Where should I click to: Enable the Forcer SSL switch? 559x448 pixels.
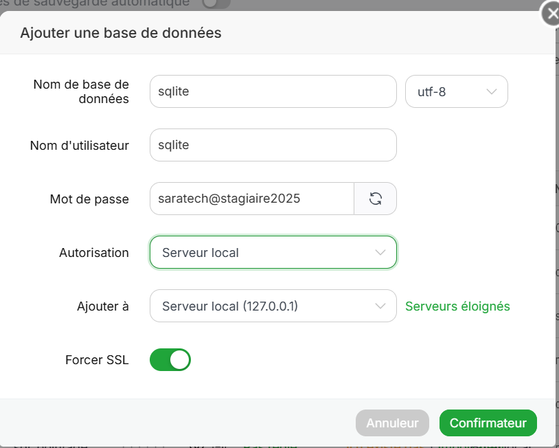pyautogui.click(x=170, y=359)
